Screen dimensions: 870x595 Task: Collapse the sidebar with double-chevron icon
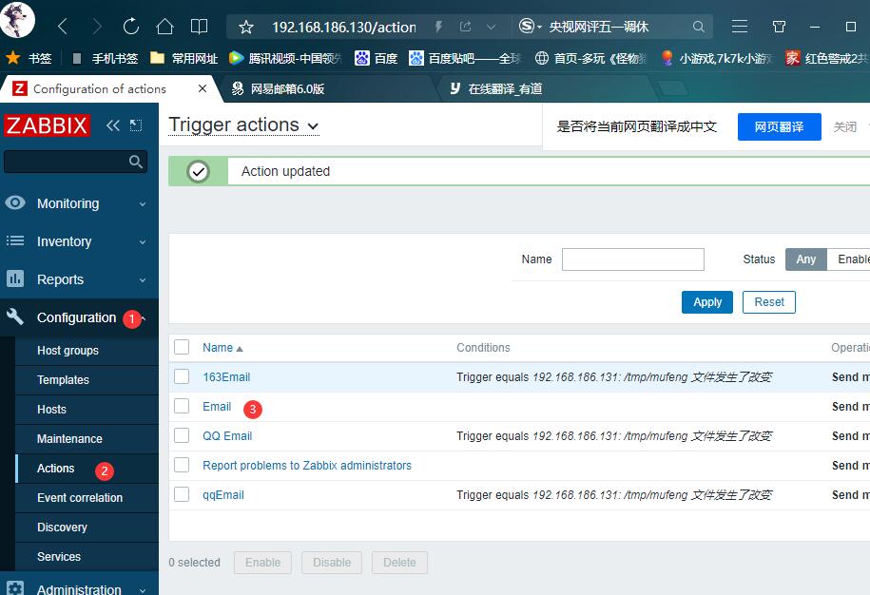click(x=112, y=125)
